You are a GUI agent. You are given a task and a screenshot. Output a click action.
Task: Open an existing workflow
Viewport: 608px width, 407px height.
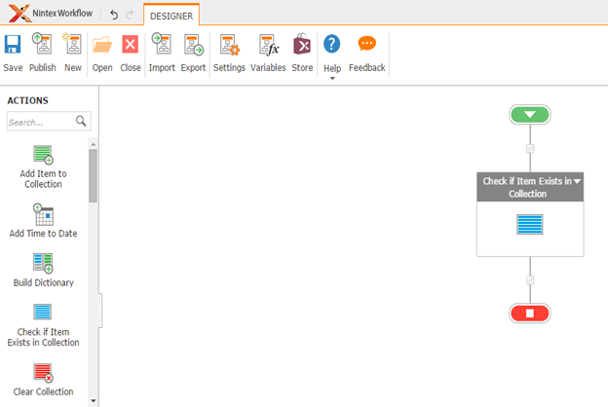click(102, 54)
